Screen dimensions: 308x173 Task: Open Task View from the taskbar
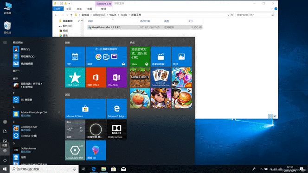83,169
